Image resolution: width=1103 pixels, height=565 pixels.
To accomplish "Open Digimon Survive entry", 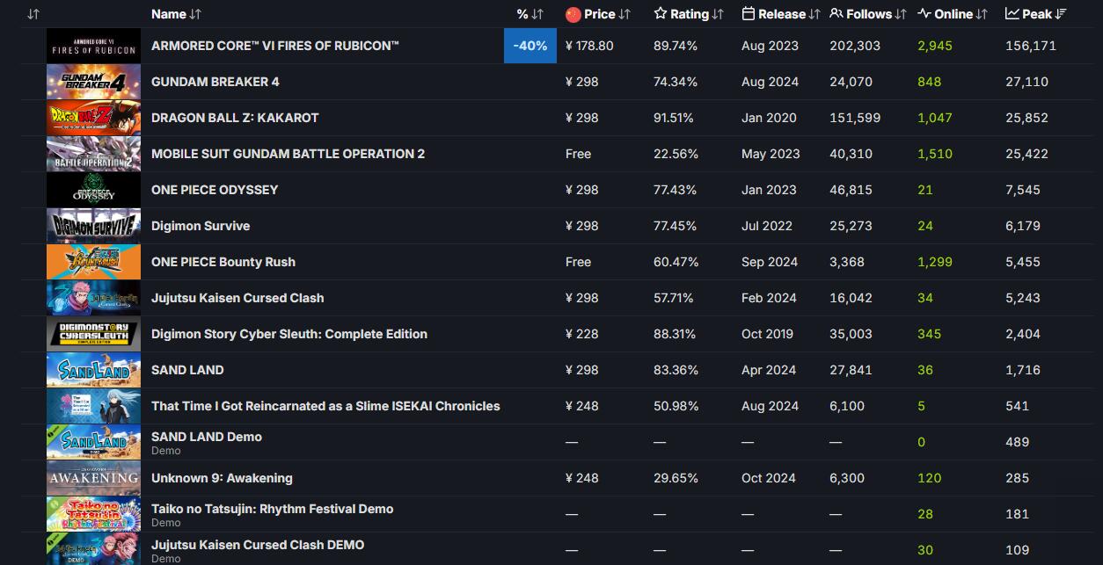I will (x=201, y=226).
